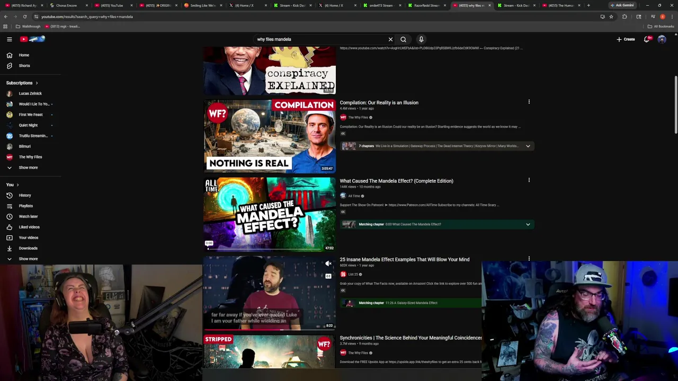Open the NOTHING IS REAL thumbnail
This screenshot has height=381, width=678.
pyautogui.click(x=270, y=136)
